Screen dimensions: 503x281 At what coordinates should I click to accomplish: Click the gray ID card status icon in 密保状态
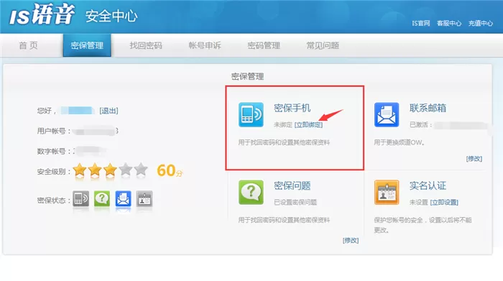coord(144,199)
